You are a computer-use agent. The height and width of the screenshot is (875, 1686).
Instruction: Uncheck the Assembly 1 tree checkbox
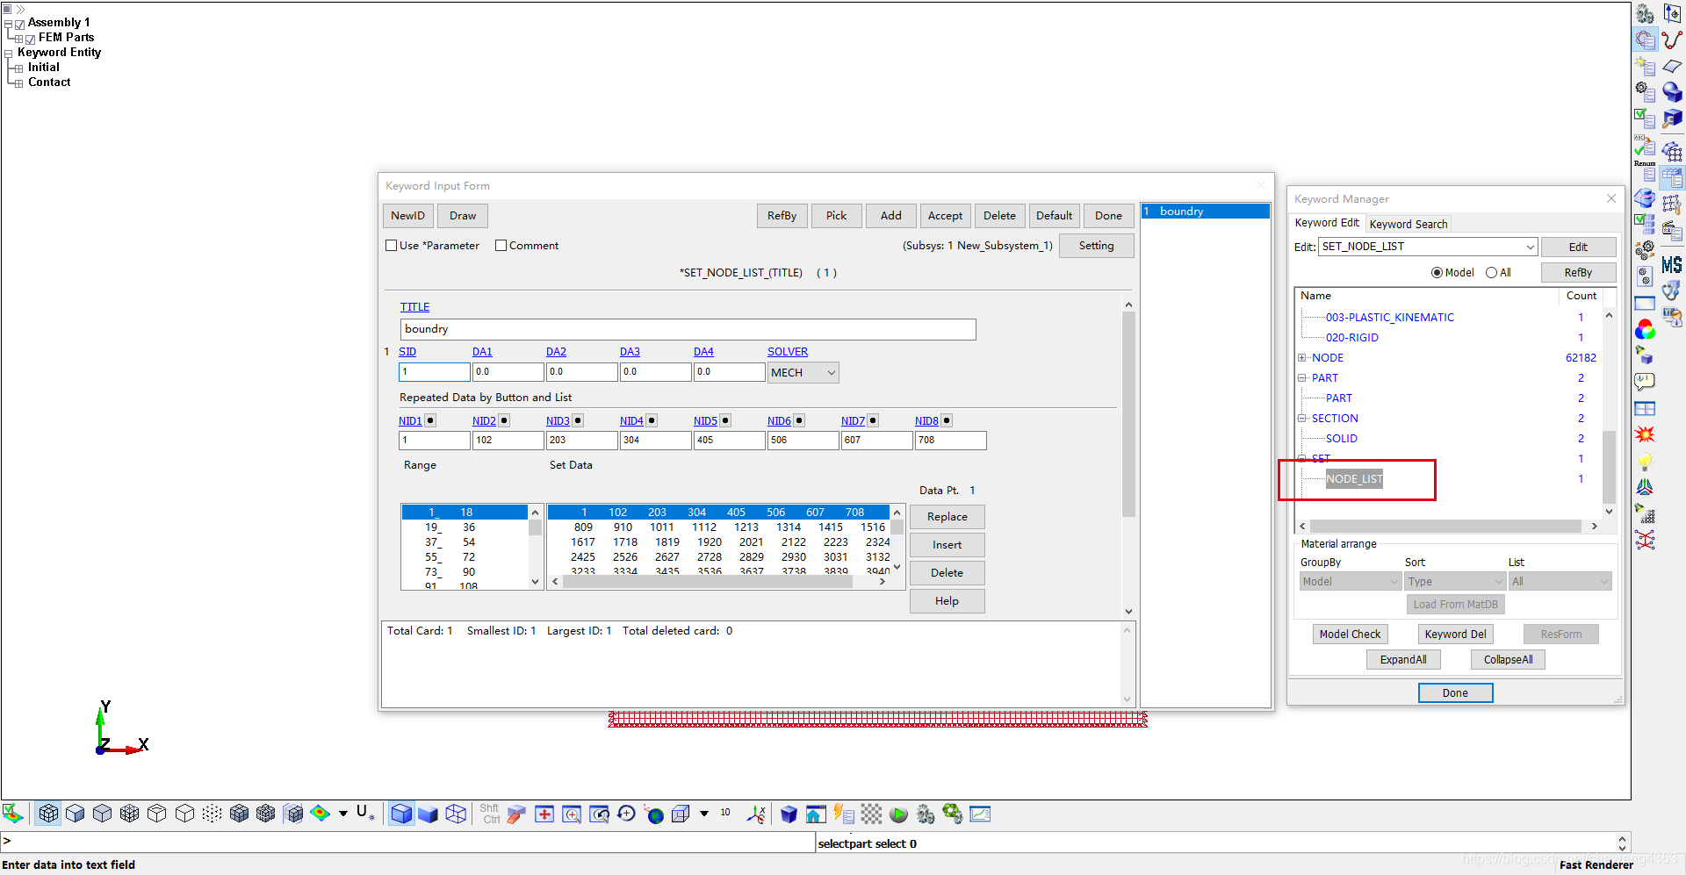click(19, 24)
